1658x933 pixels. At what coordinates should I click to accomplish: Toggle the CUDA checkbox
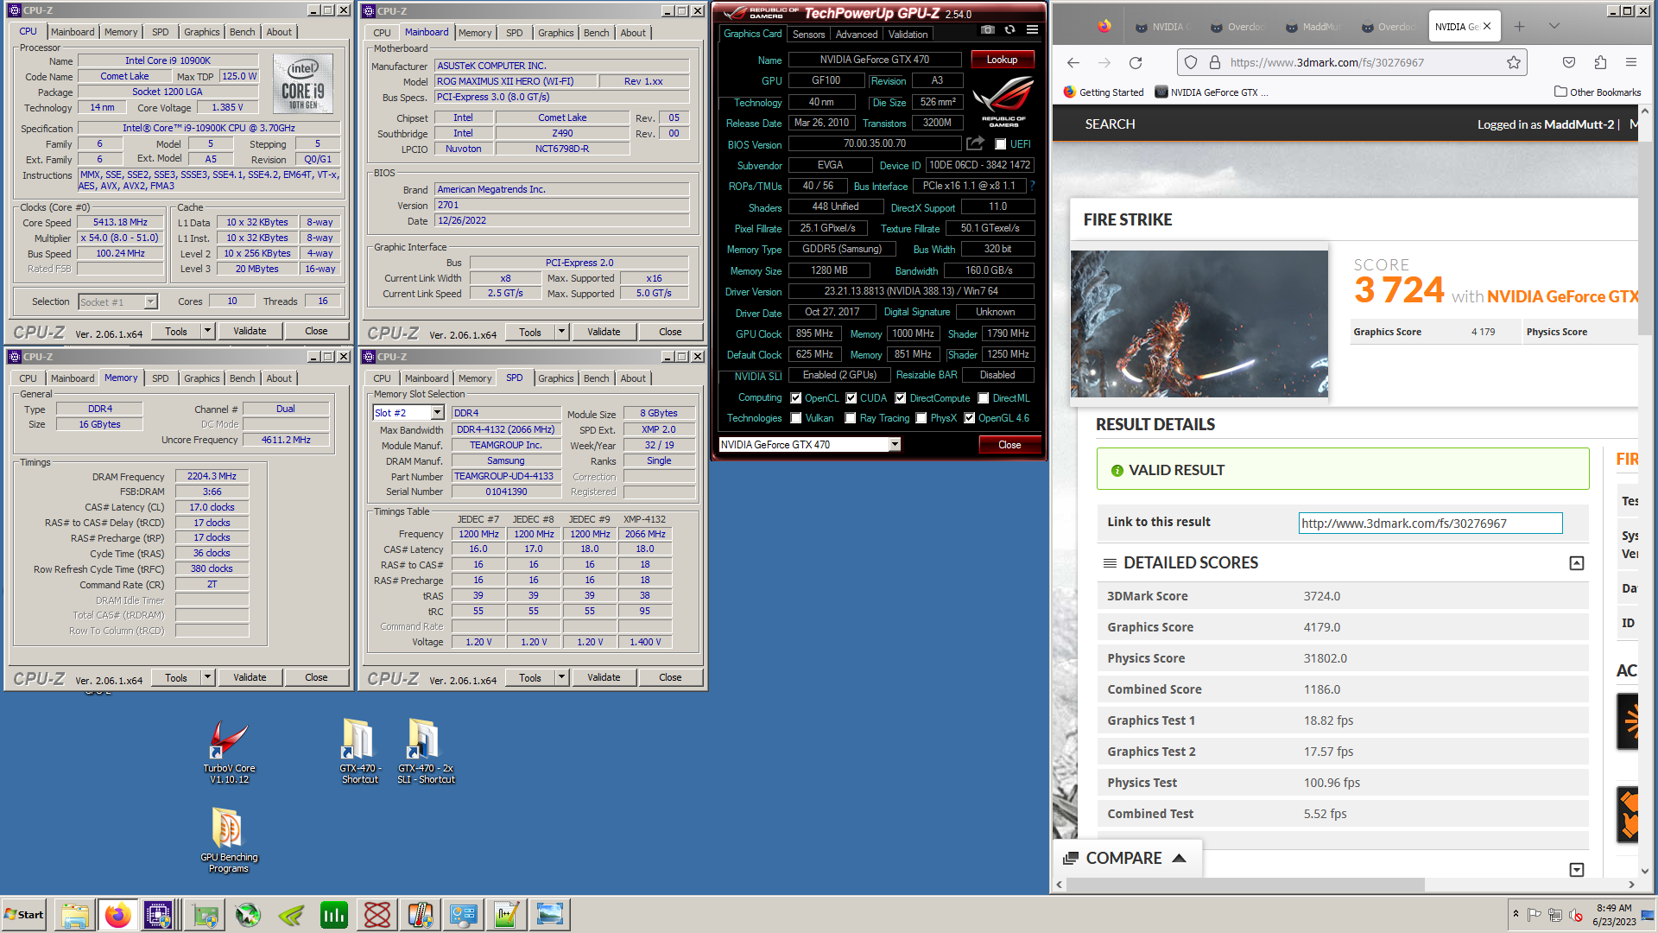tap(851, 398)
